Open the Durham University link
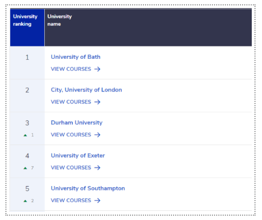 (77, 122)
